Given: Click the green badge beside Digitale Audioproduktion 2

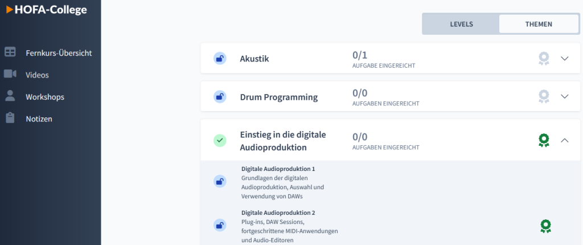Looking at the screenshot, I should click(x=545, y=226).
